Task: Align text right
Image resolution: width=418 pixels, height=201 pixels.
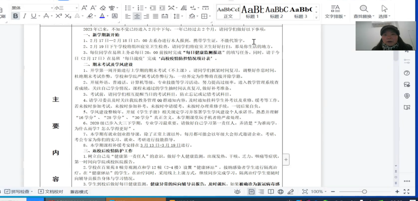Action: point(146,16)
